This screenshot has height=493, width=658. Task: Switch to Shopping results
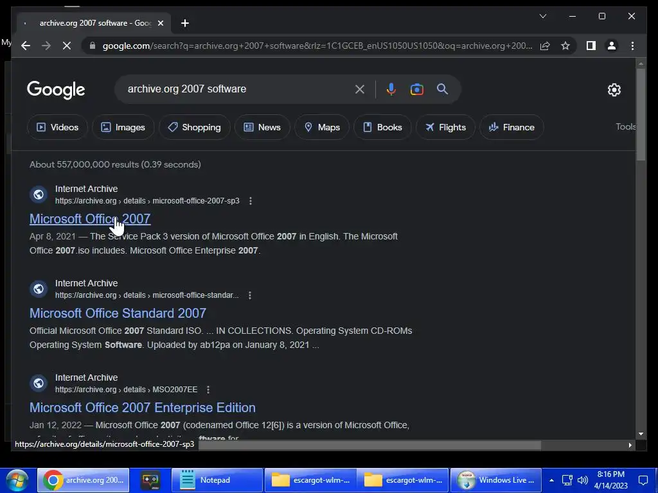(194, 127)
